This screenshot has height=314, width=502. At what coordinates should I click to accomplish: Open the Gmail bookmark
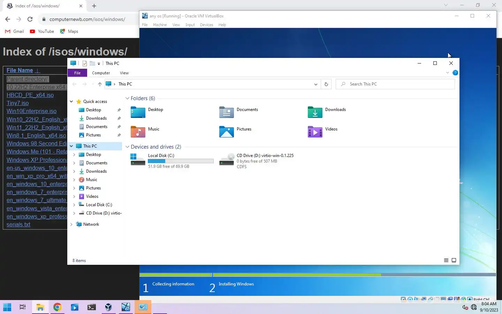coord(15,31)
